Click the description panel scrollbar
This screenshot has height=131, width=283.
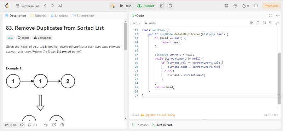126,37
